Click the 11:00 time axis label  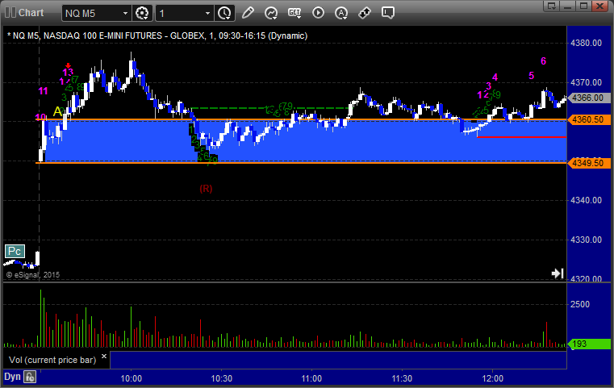pyautogui.click(x=311, y=378)
